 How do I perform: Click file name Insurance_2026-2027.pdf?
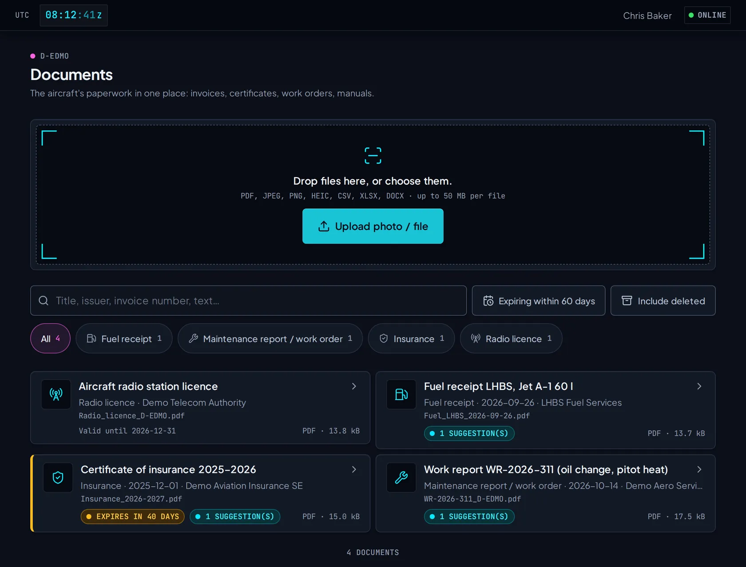[x=131, y=499]
